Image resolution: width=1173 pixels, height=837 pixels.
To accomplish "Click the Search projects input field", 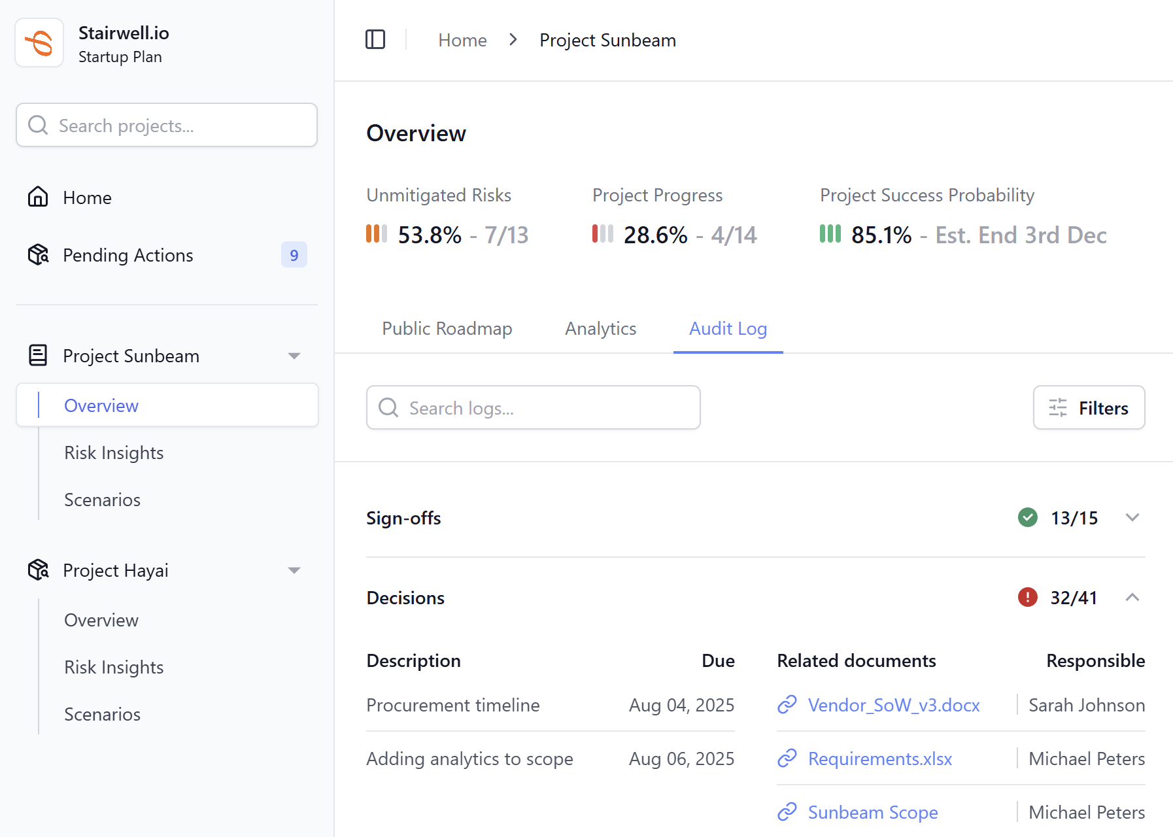I will 166,125.
